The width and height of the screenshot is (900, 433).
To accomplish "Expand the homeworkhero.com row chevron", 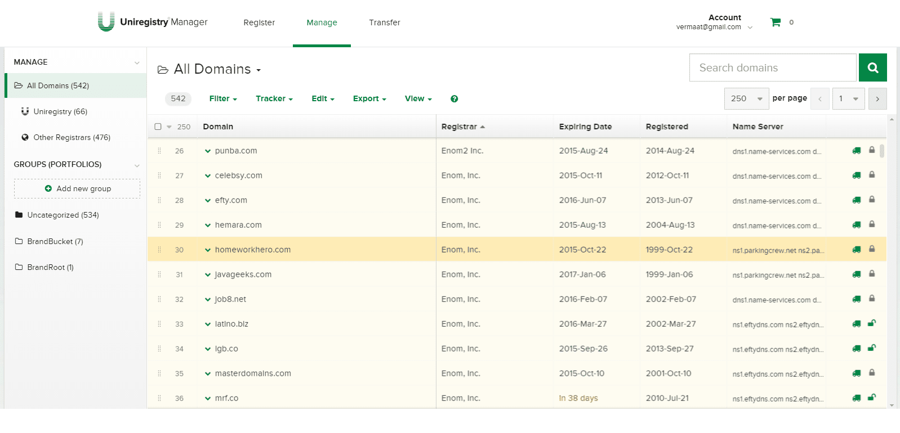I will pyautogui.click(x=208, y=250).
